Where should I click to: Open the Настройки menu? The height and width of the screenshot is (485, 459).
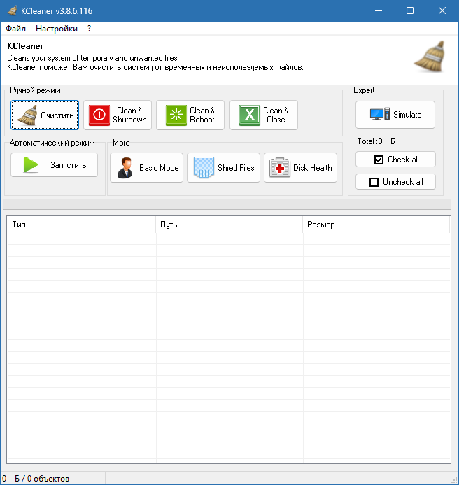coord(57,29)
